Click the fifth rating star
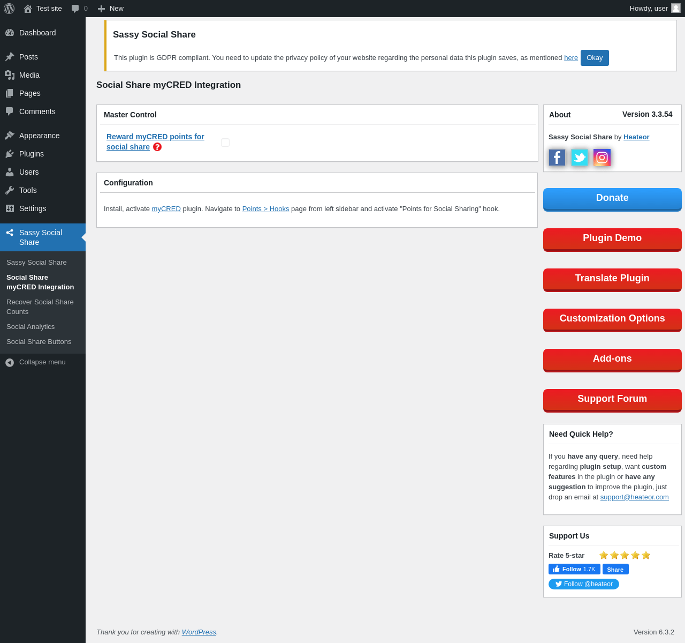 click(646, 555)
